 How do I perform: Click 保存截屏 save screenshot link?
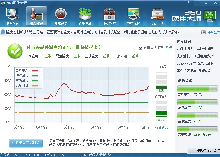213,32
